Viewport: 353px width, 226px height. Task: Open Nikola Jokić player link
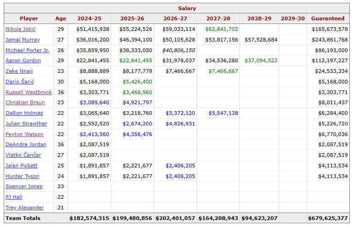point(20,29)
